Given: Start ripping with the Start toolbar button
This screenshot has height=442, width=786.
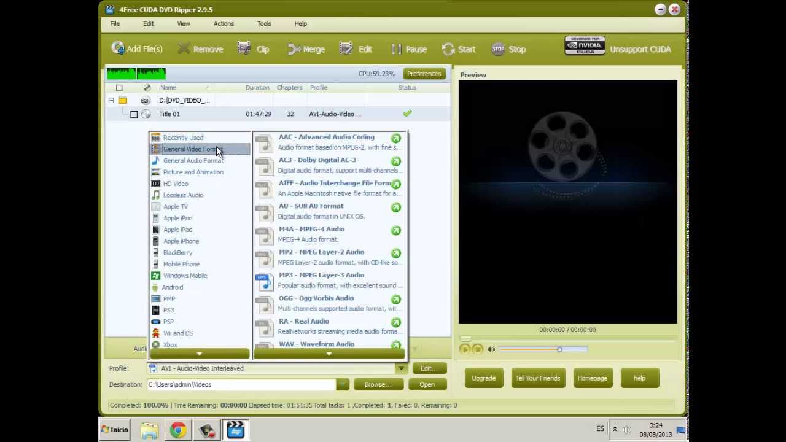Looking at the screenshot, I should pos(459,49).
